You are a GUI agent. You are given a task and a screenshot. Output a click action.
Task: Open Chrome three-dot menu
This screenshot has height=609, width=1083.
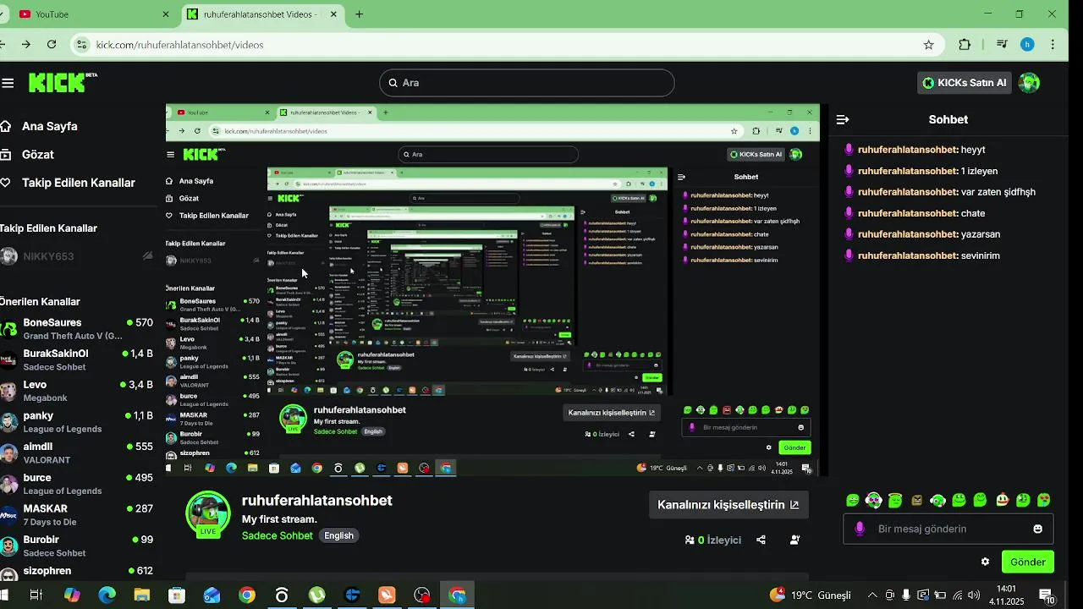pyautogui.click(x=1053, y=45)
